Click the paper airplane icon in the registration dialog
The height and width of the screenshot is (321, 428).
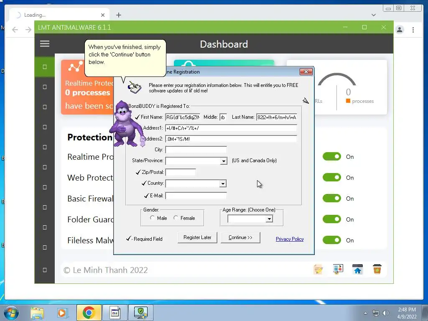pos(306,101)
